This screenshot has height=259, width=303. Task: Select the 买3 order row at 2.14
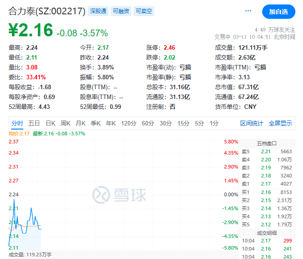click(267, 208)
